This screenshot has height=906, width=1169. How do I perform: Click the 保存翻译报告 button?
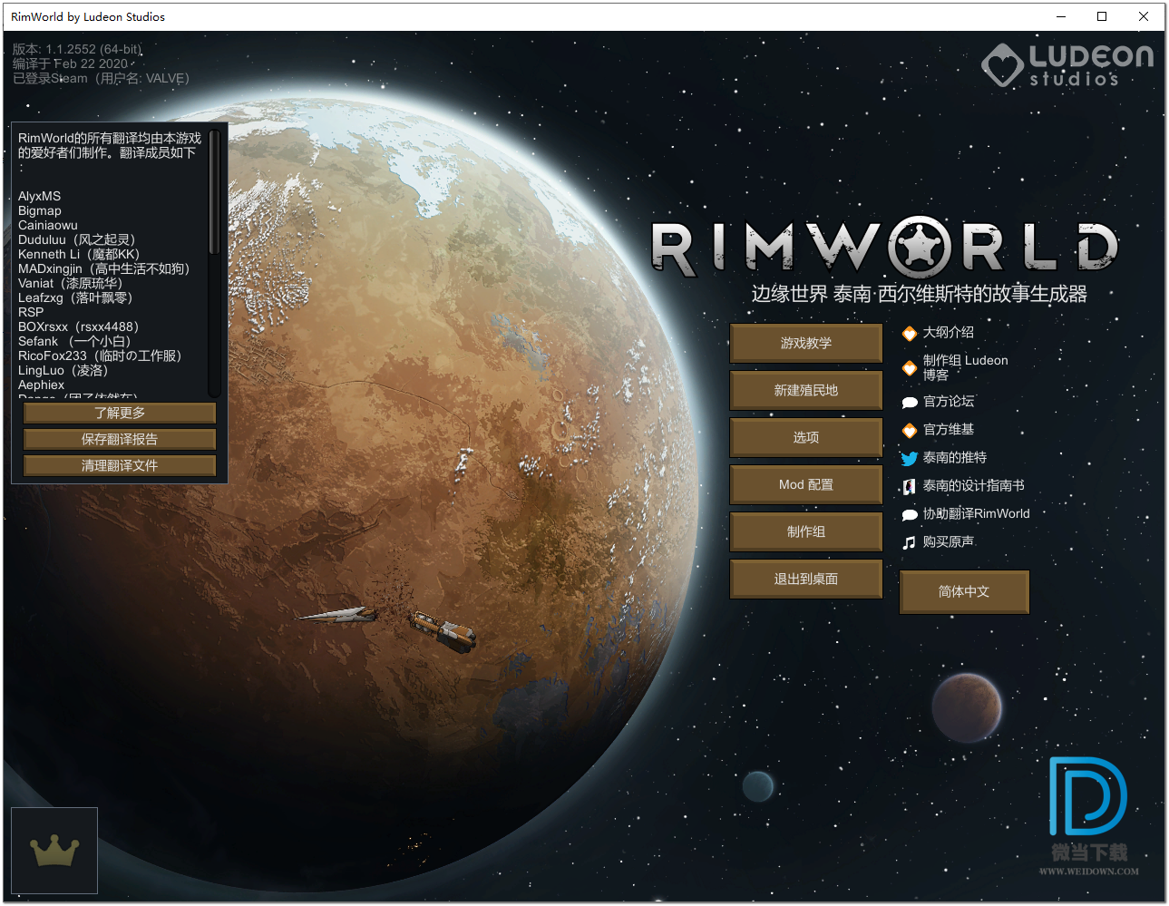(120, 439)
